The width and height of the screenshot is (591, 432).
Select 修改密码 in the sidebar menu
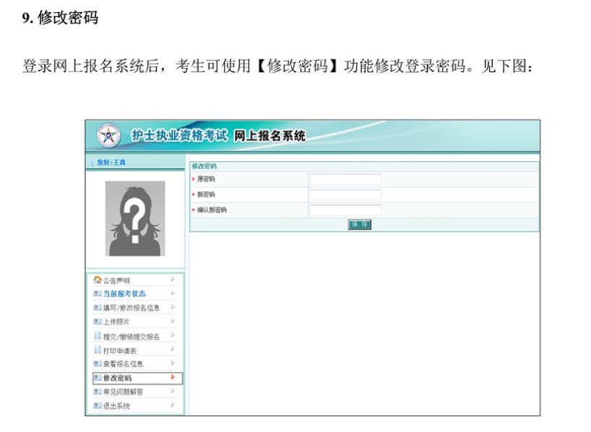(x=117, y=378)
